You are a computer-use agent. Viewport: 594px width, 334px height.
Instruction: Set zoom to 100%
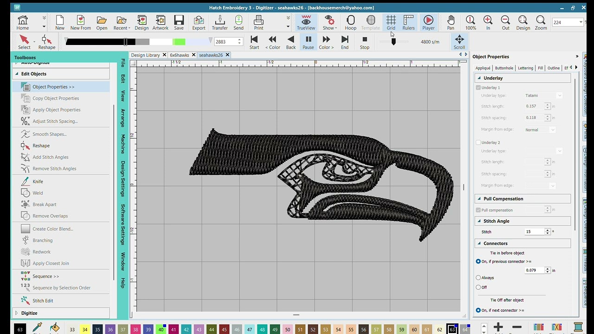pos(471,22)
